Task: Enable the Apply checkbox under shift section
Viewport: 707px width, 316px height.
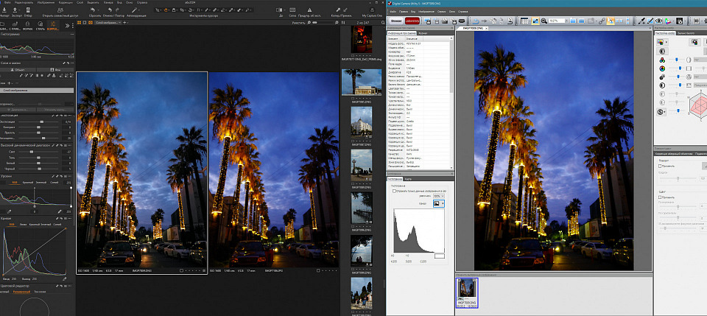Action: click(x=660, y=197)
